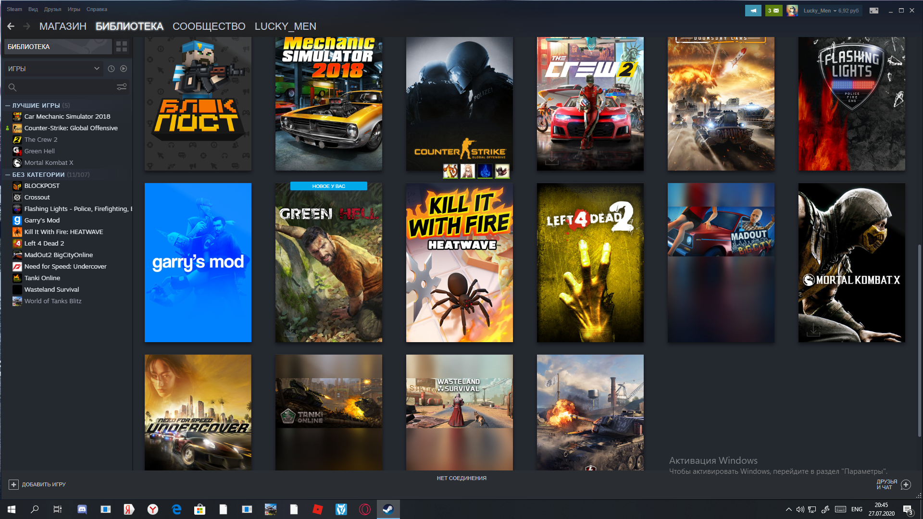This screenshot has width=923, height=519.
Task: Open the garry's mod cover
Action: 198,262
